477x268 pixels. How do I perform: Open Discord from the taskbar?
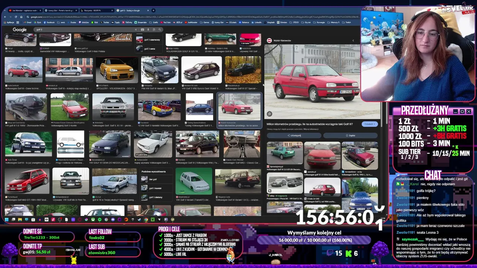(x=113, y=220)
